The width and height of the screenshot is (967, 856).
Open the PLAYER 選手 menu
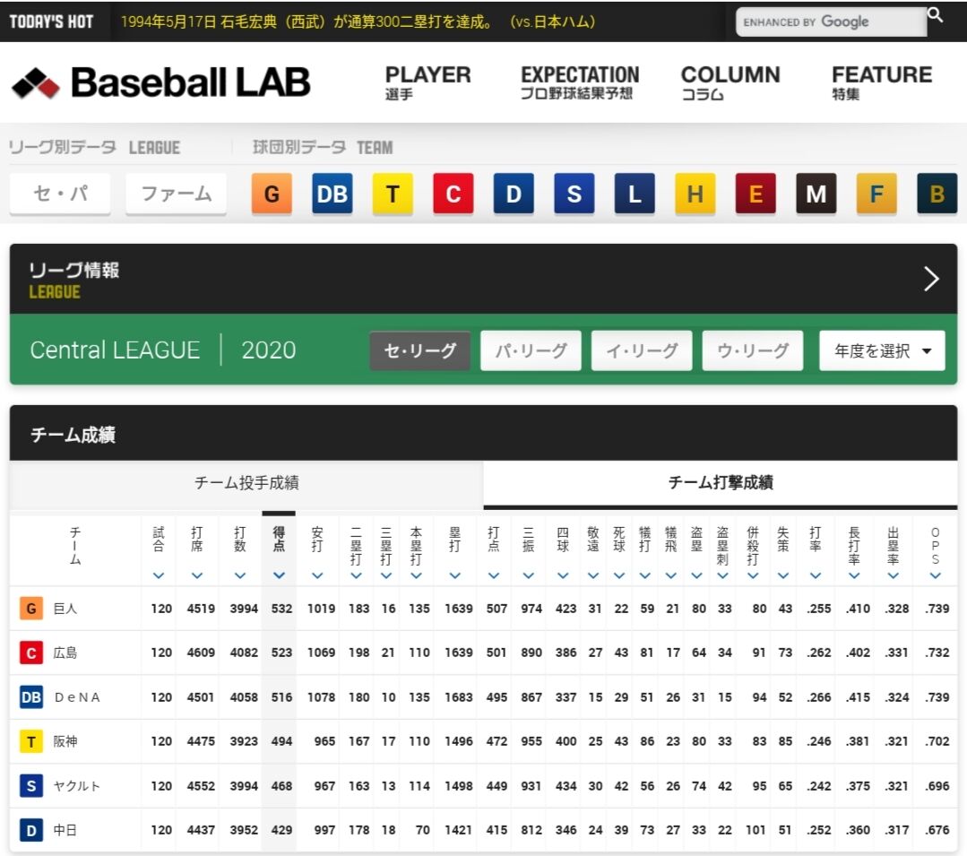[x=428, y=82]
